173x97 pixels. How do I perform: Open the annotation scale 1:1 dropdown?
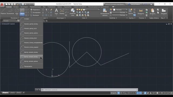154,93
